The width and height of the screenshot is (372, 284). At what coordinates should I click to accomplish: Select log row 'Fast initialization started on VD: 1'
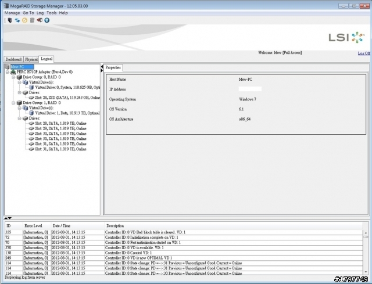click(184, 243)
